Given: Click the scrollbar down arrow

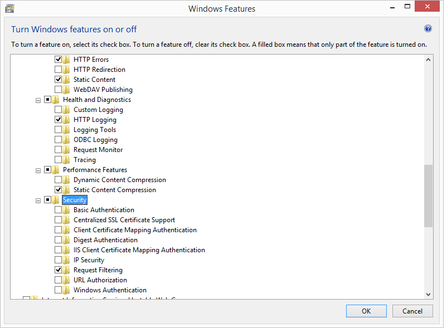Looking at the screenshot, I should 428,295.
